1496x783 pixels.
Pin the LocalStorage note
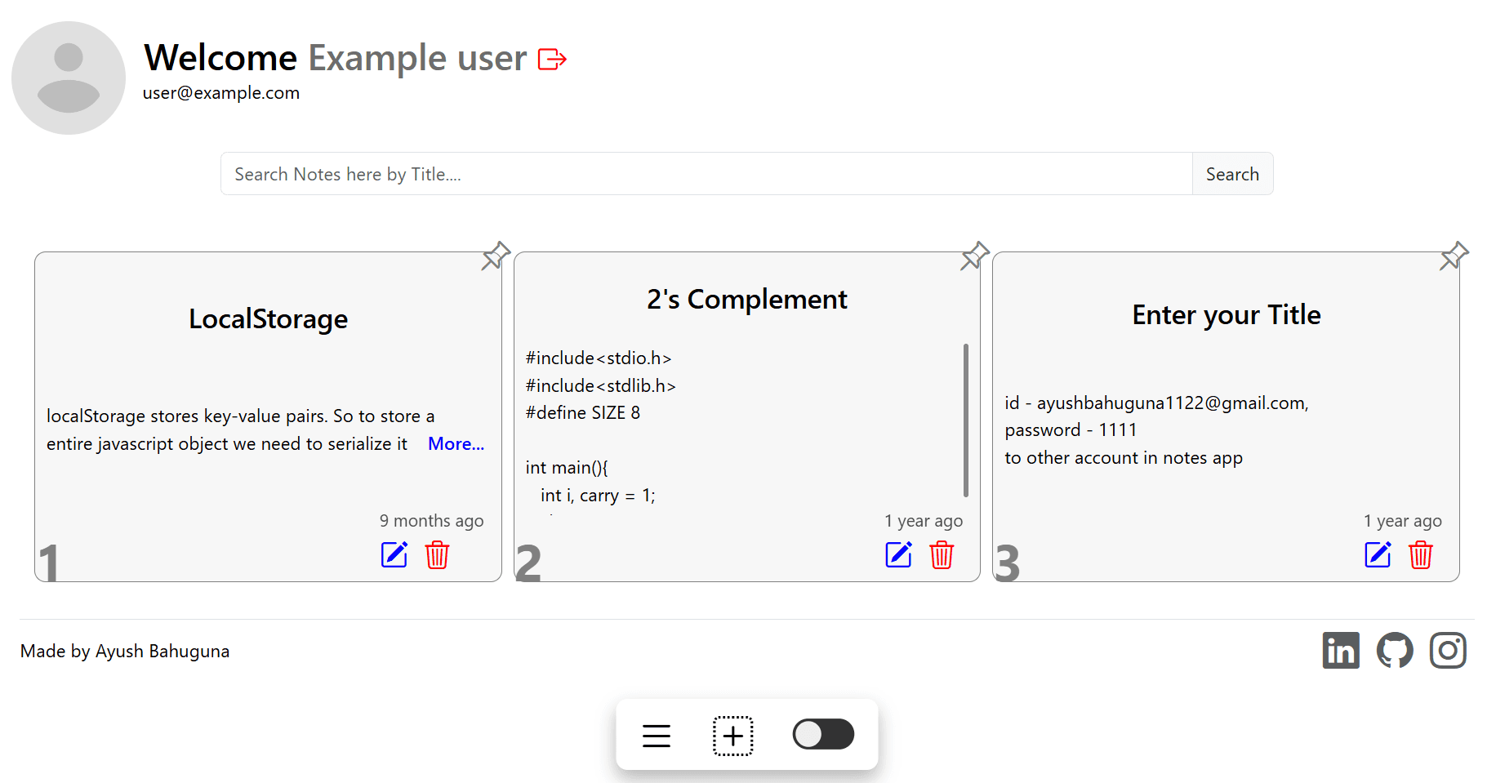494,256
